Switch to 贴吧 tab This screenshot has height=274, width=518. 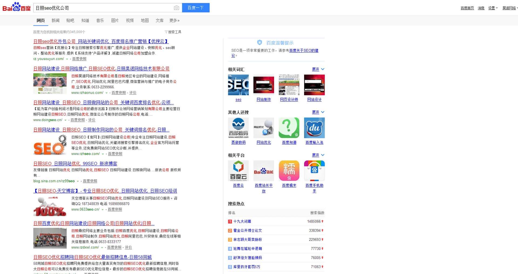tap(70, 20)
